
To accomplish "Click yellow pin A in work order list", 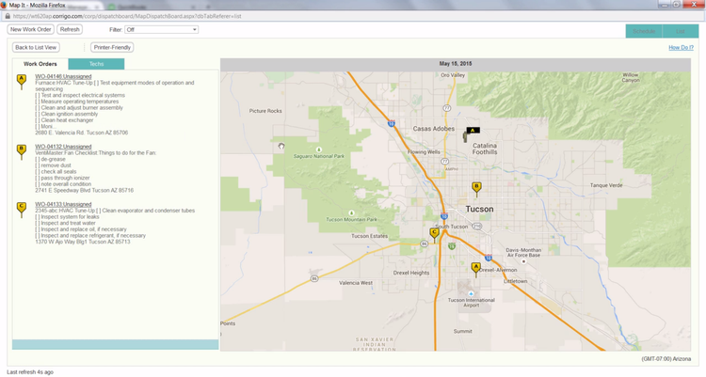I will click(21, 81).
